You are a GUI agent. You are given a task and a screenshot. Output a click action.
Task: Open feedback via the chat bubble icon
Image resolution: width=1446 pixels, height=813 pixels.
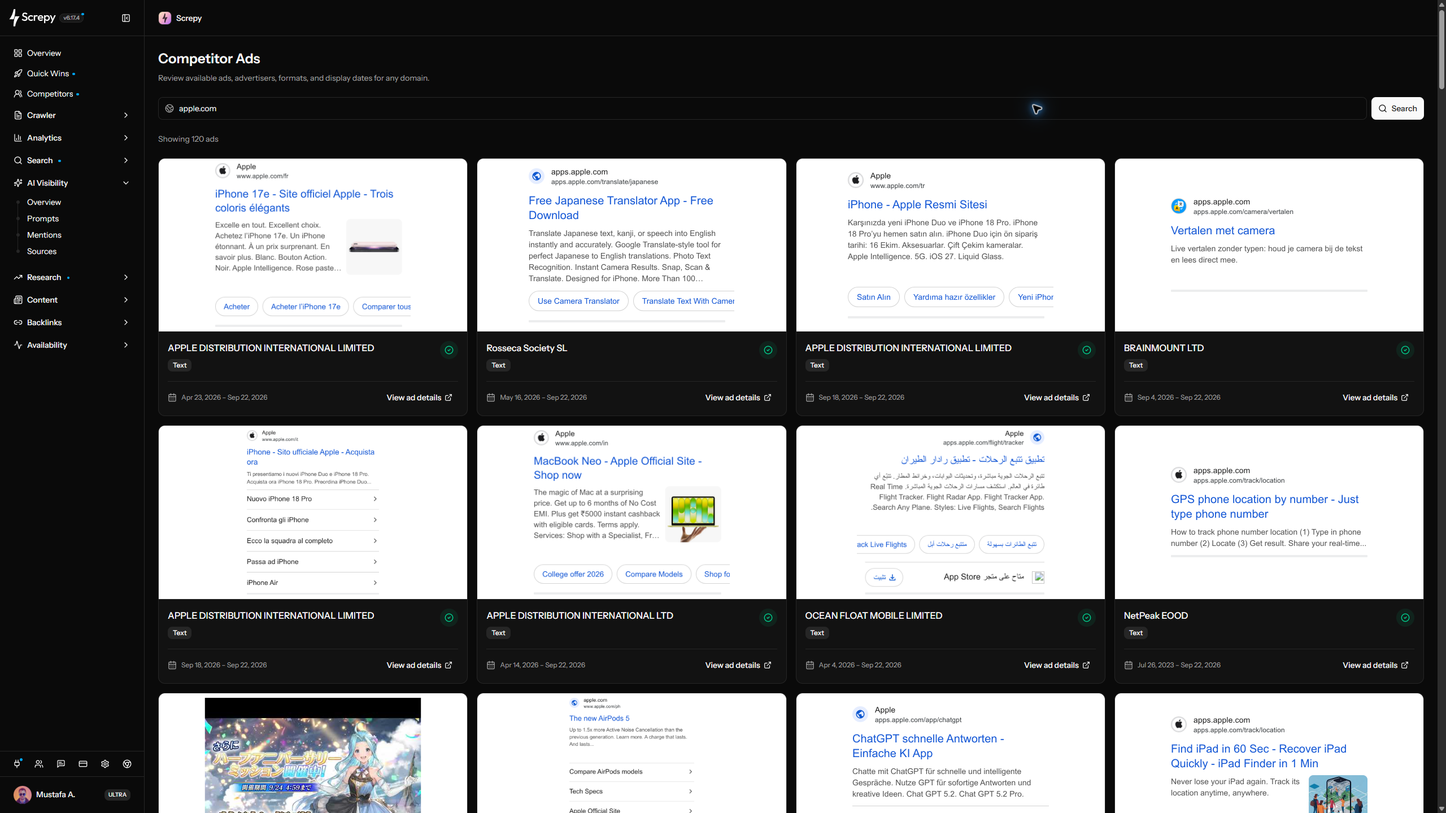[61, 764]
